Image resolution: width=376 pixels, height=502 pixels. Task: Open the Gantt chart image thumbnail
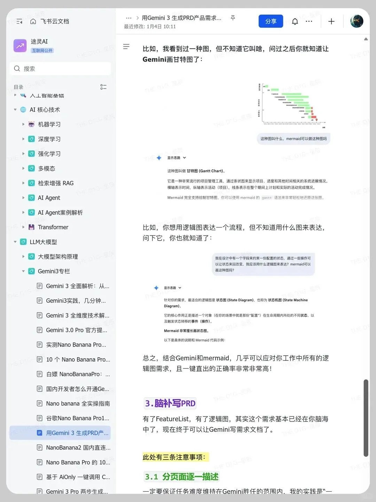point(292,106)
